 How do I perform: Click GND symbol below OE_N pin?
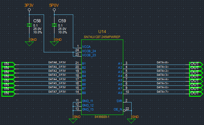point(131,121)
